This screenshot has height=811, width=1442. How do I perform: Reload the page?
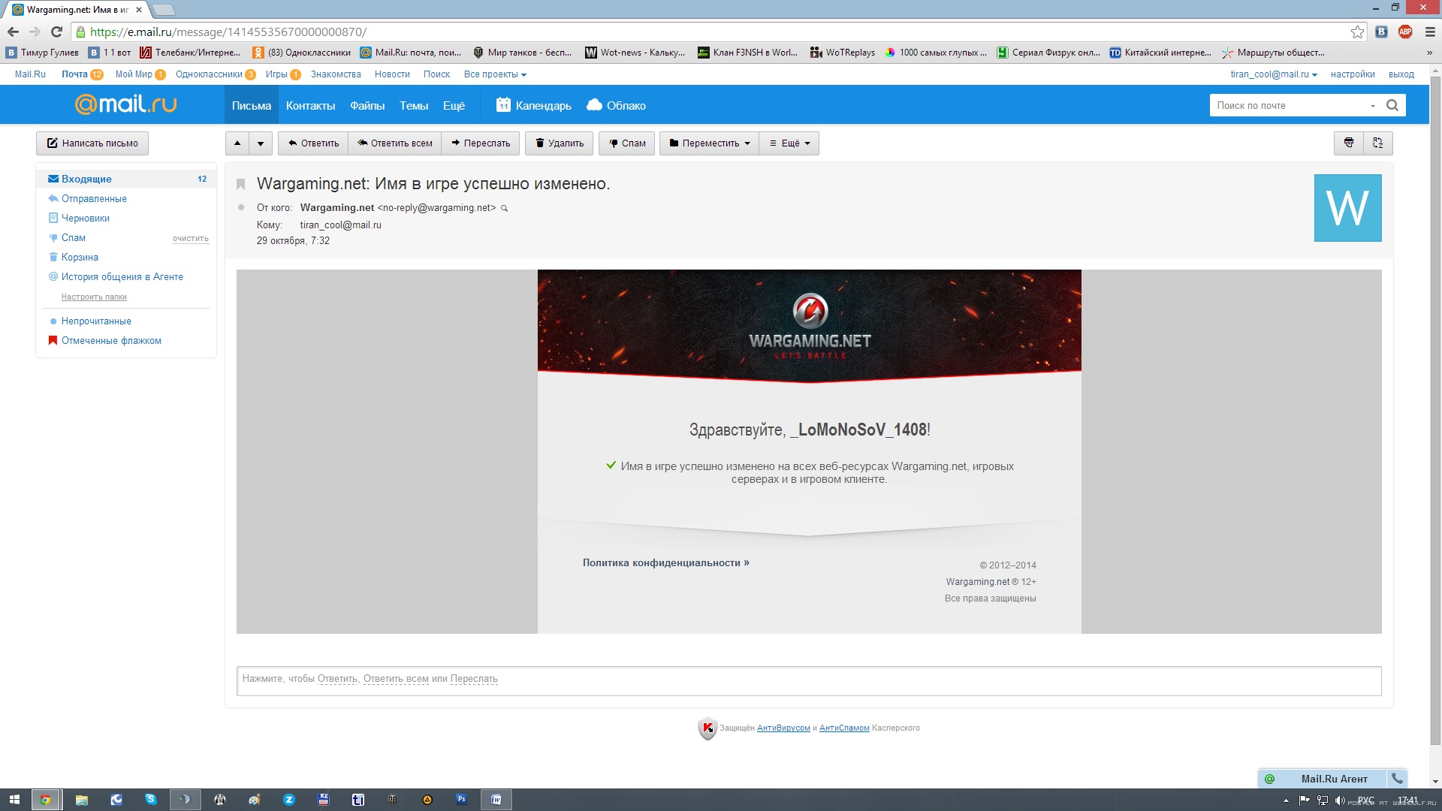point(56,32)
